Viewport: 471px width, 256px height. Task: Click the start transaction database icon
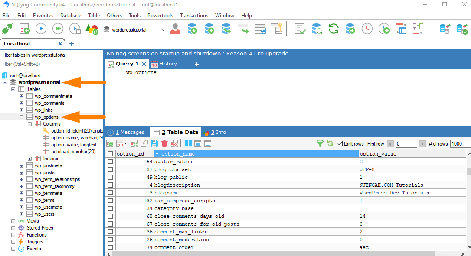coord(445,29)
